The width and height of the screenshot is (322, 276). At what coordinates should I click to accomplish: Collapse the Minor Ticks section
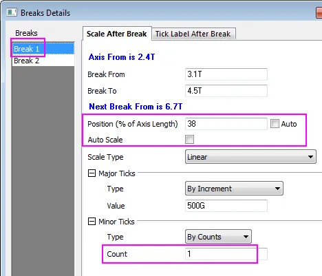tap(92, 222)
